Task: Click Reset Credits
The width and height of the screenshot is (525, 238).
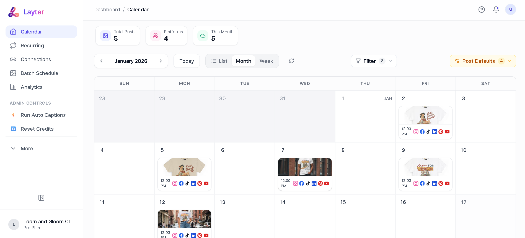Action: point(41,129)
